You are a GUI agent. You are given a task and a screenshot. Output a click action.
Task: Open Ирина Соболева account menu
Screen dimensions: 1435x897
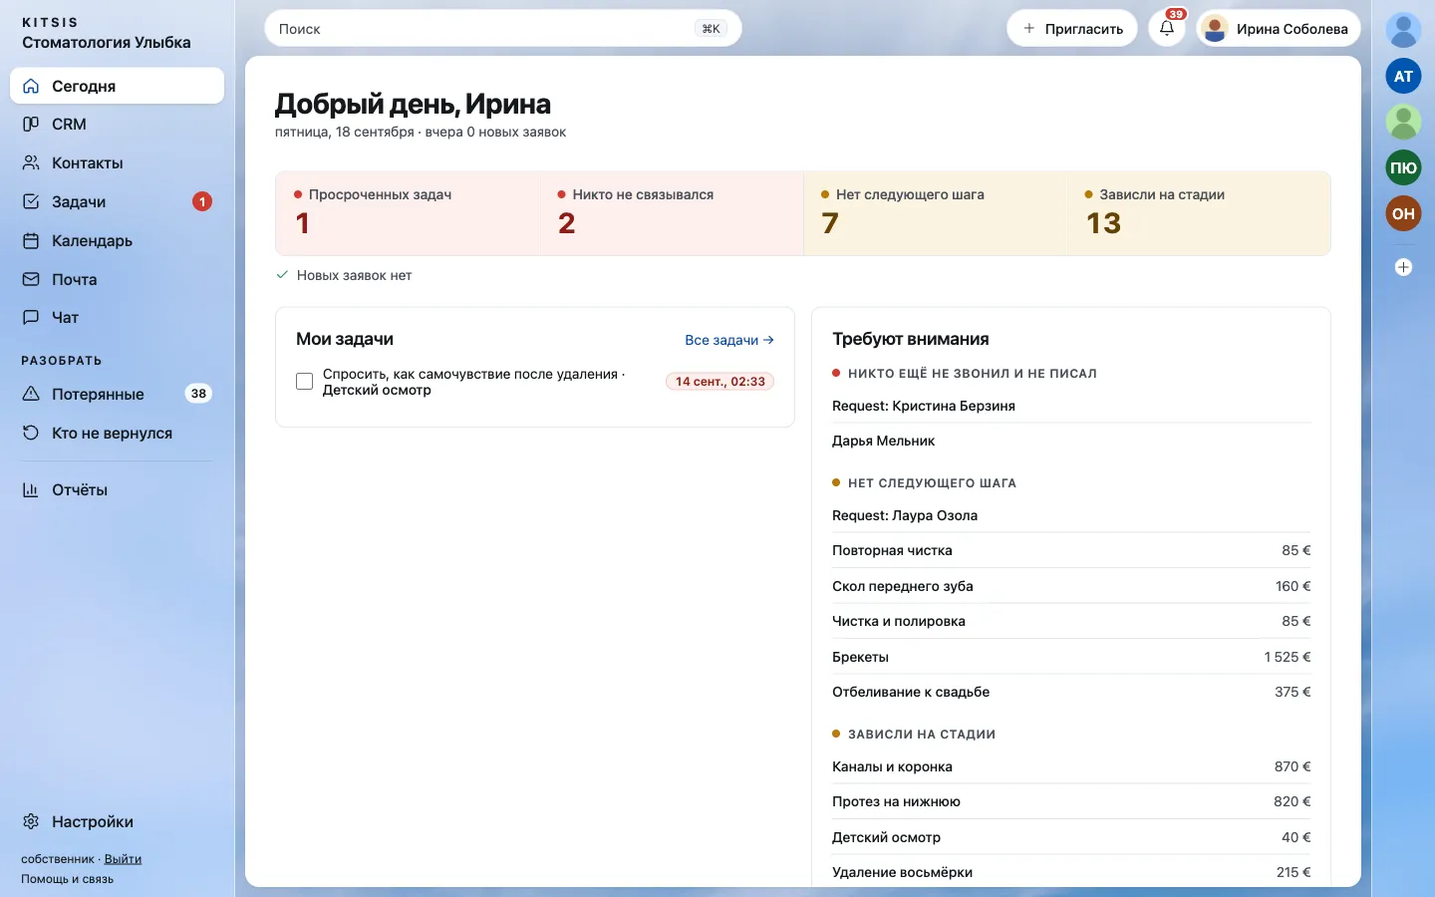coord(1279,29)
